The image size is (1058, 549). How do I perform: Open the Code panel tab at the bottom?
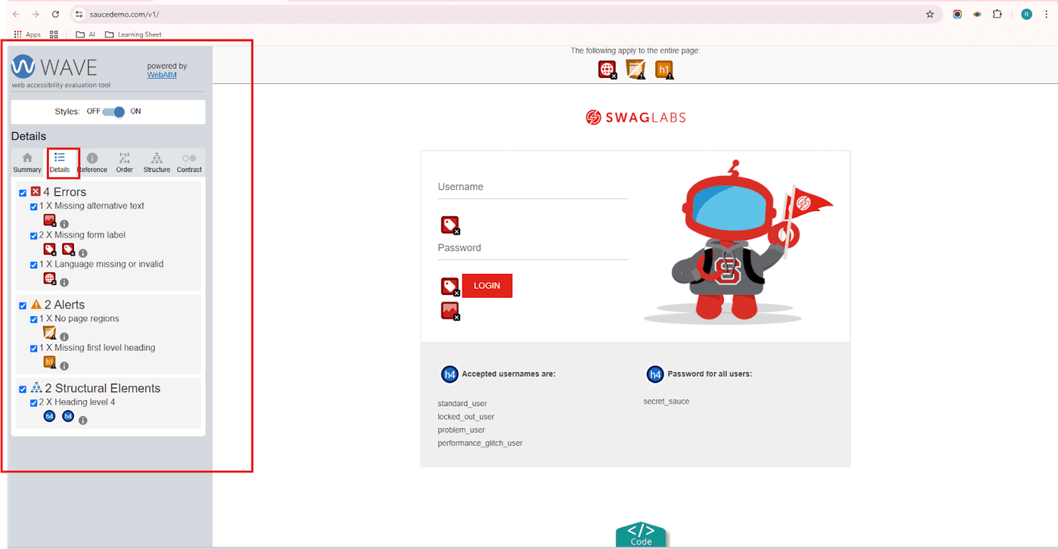641,535
